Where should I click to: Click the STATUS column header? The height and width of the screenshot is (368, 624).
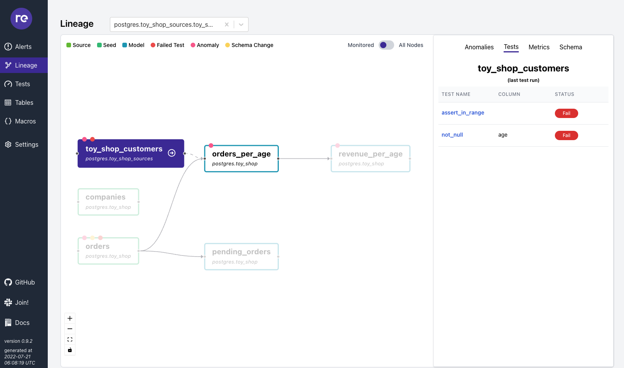pos(564,94)
